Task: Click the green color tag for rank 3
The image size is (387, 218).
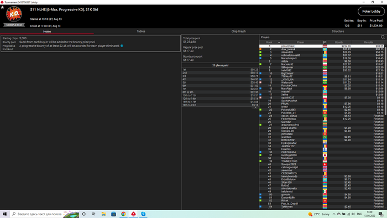Action: point(260,52)
